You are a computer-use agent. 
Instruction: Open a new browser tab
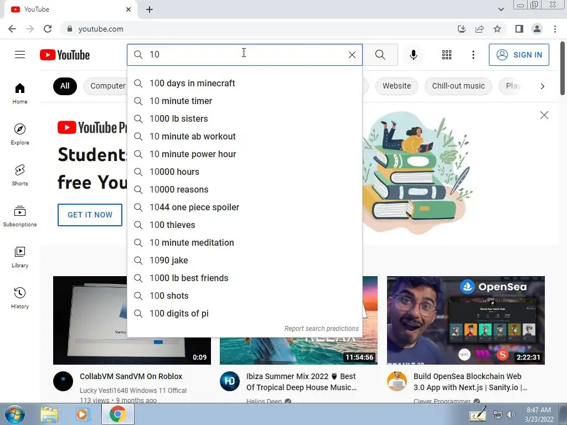[150, 9]
